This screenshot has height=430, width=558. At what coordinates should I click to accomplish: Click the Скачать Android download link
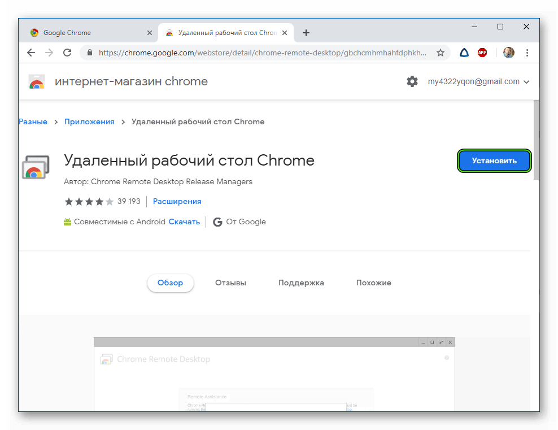pyautogui.click(x=184, y=221)
